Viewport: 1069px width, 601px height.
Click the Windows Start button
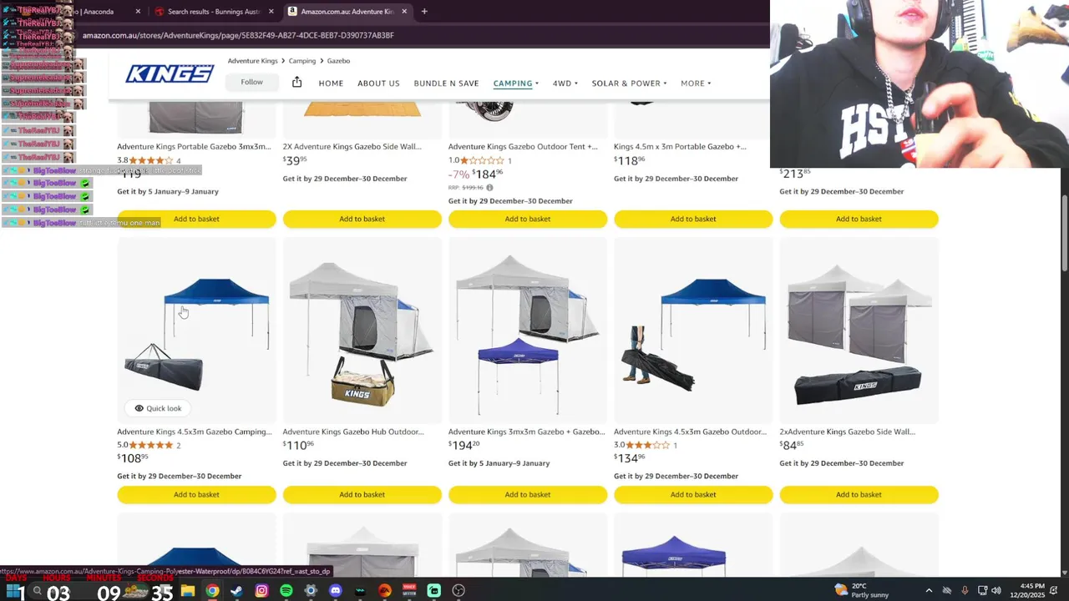tap(14, 590)
